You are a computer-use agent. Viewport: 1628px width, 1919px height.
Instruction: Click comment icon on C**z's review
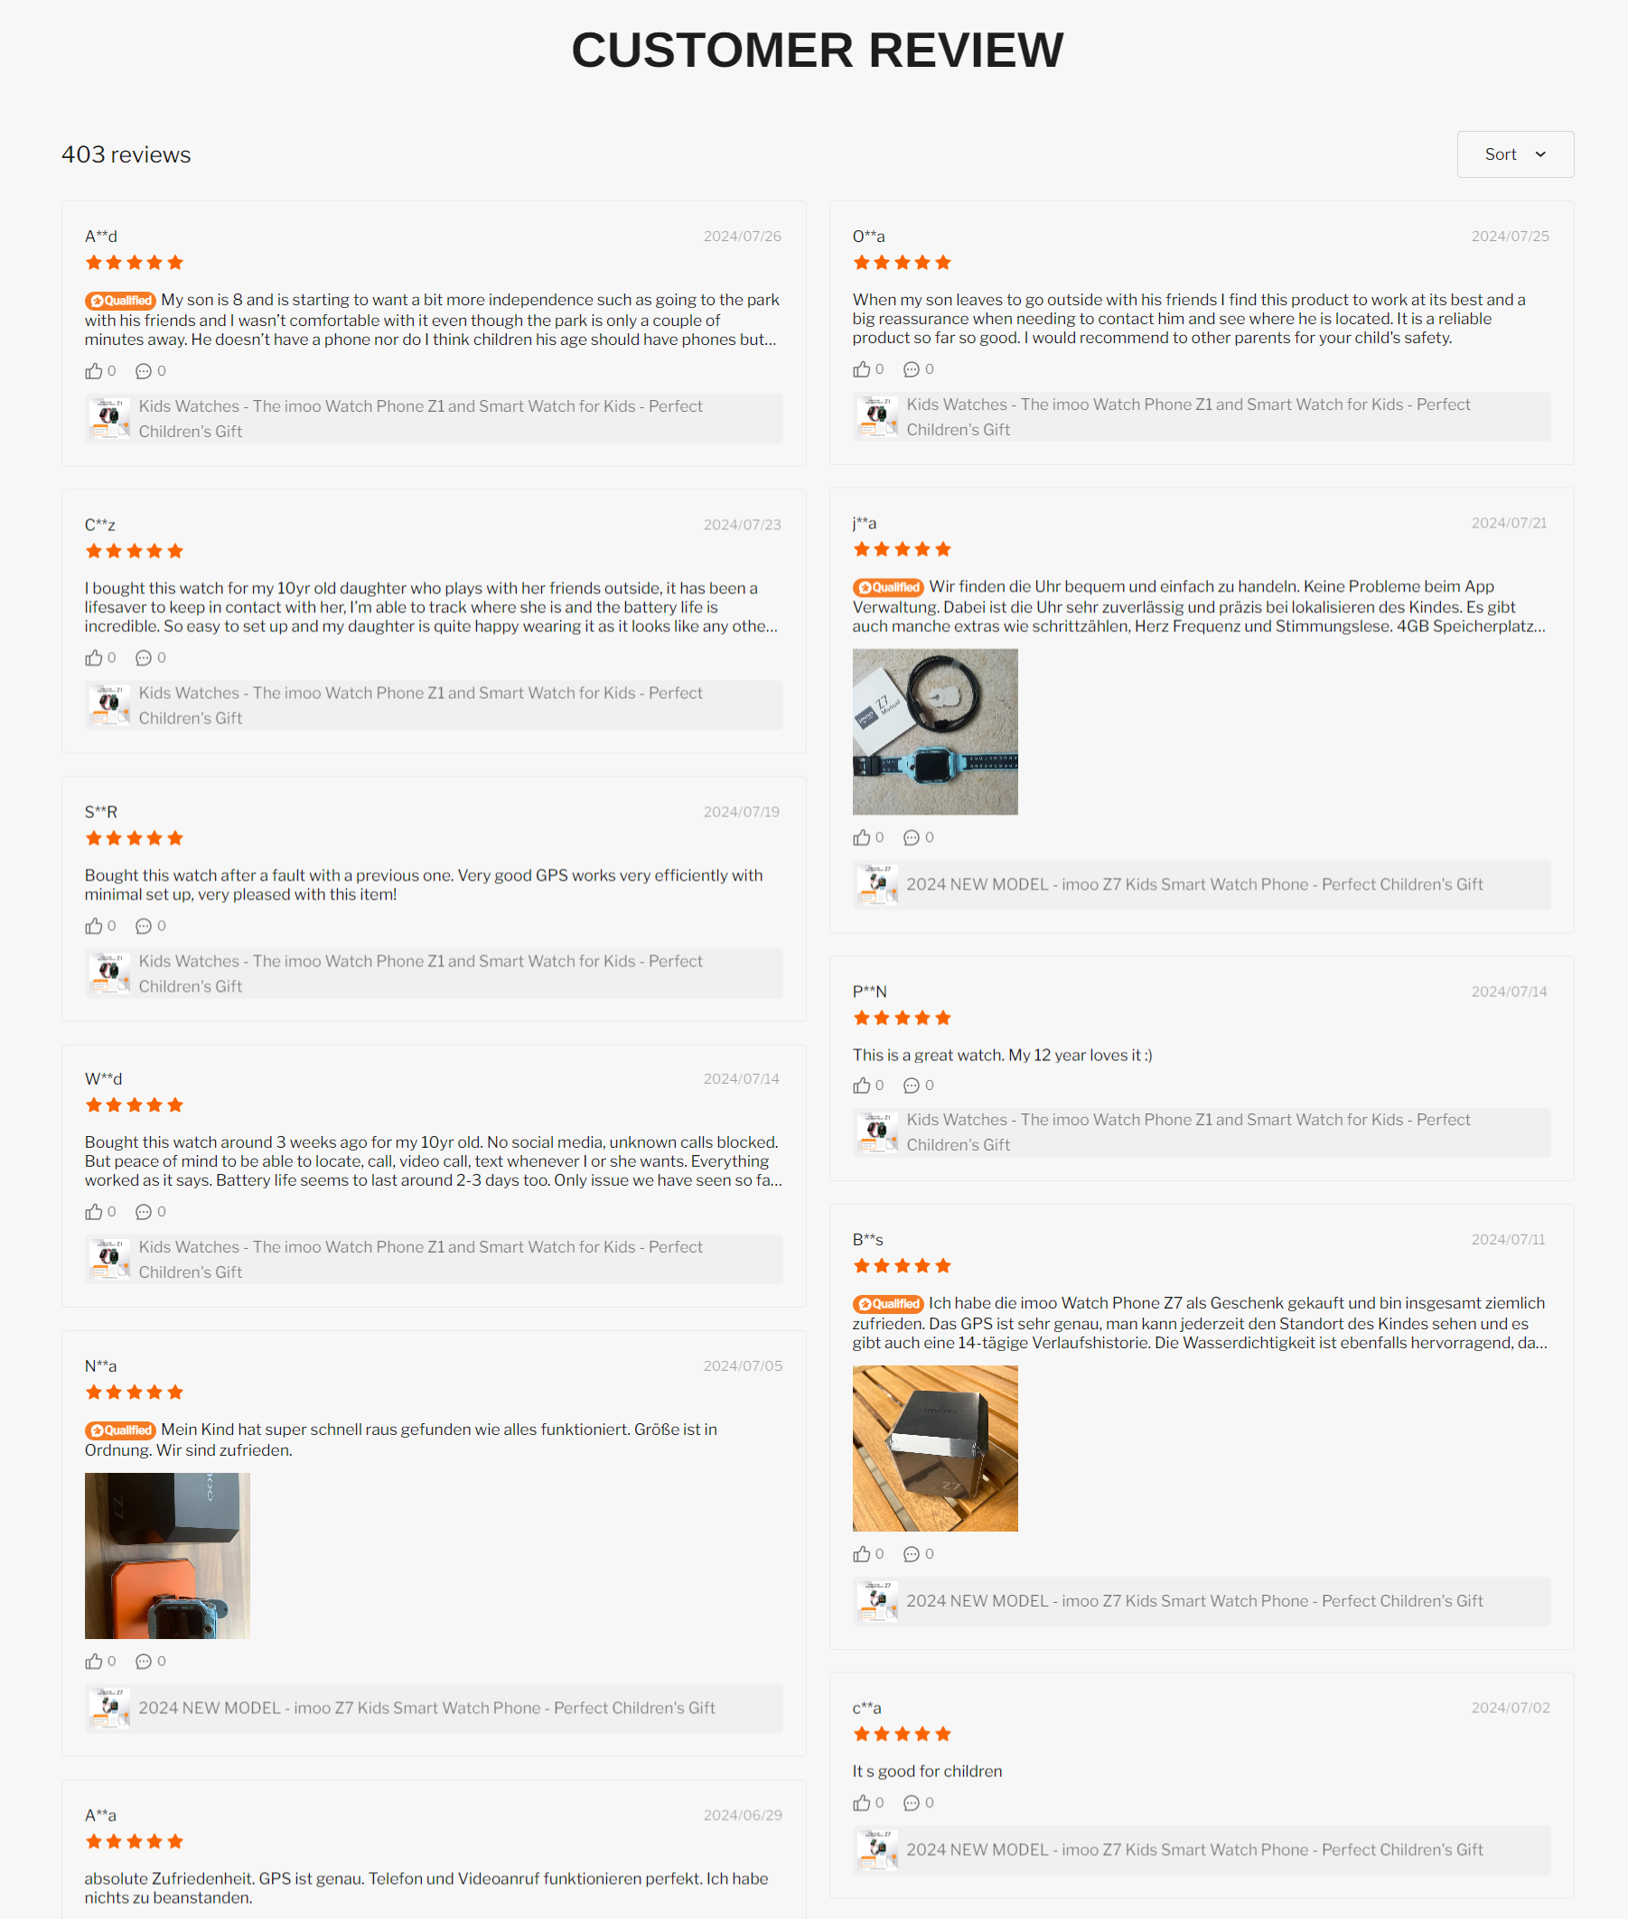(143, 657)
